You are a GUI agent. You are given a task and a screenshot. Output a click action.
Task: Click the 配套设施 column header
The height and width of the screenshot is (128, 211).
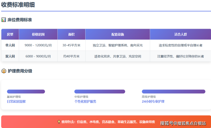[117, 34]
